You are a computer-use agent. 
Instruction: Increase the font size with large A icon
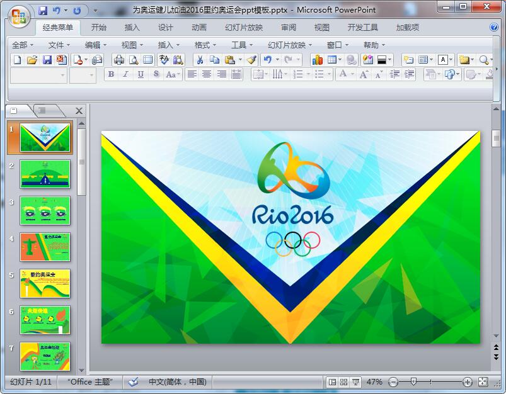tap(364, 74)
